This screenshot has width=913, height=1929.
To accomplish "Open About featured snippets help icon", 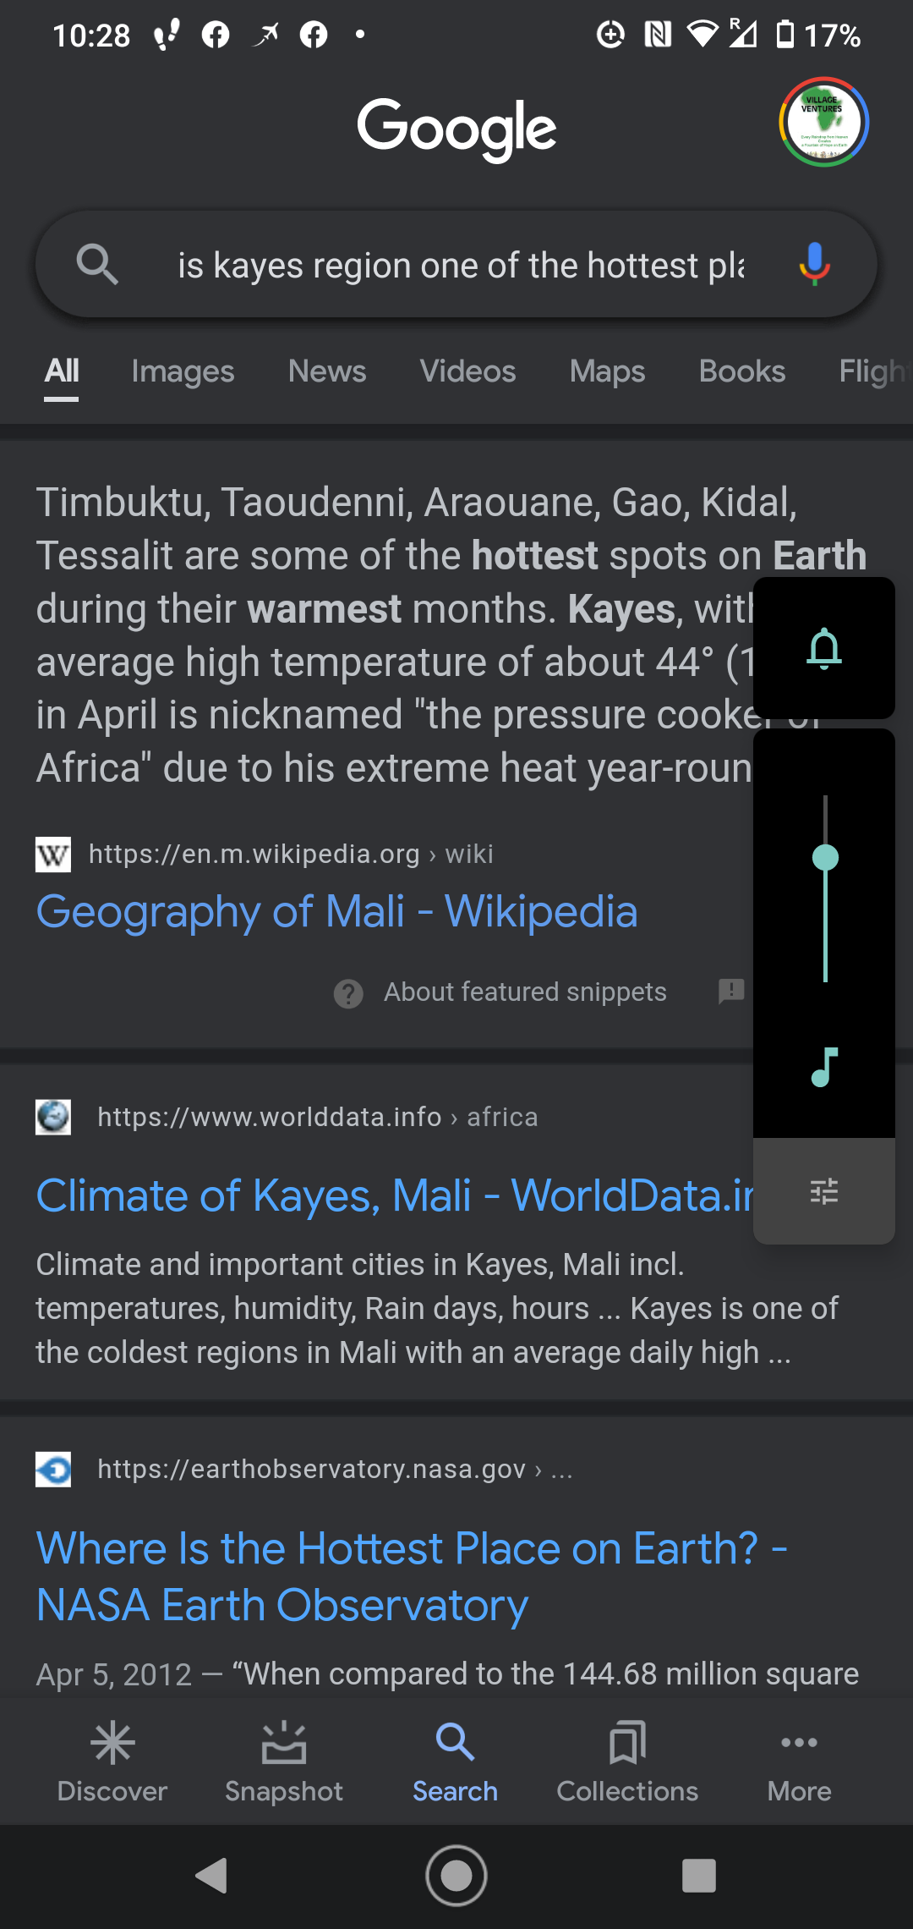I will [x=348, y=993].
